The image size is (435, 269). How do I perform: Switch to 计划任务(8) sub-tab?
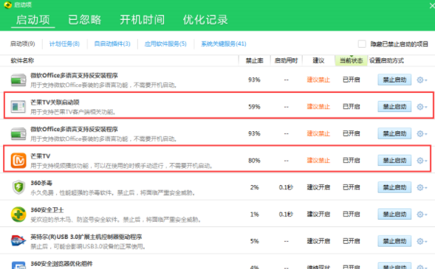click(x=64, y=43)
